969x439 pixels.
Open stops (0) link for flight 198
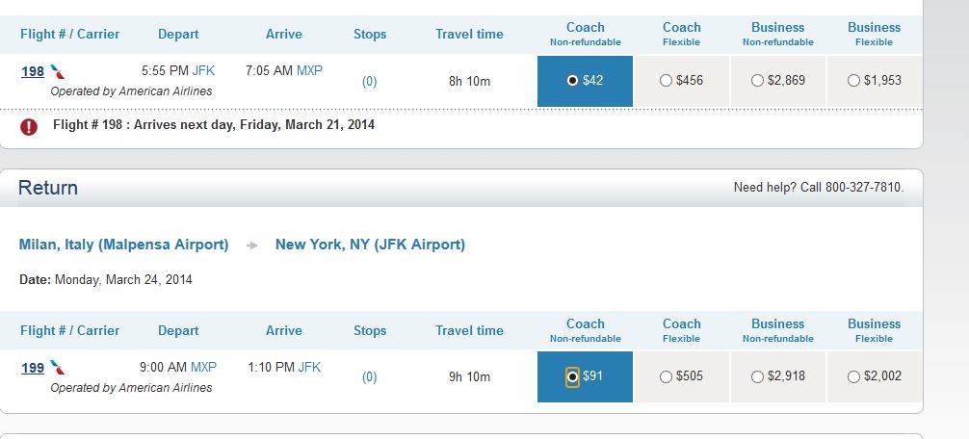[x=370, y=82]
